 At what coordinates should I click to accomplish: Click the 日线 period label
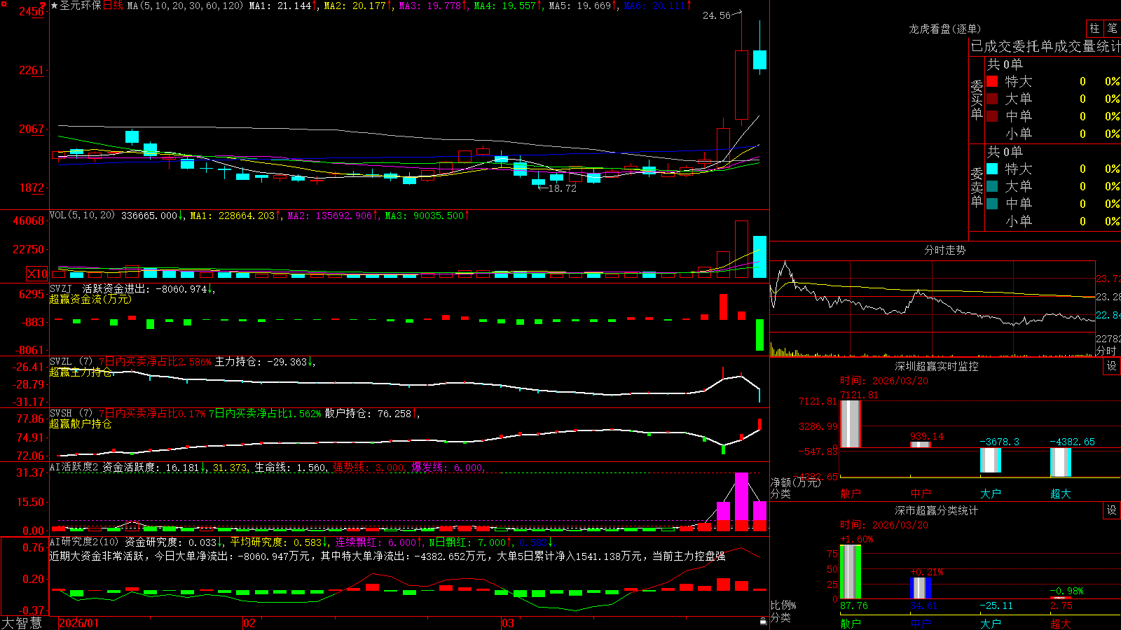coord(113,6)
